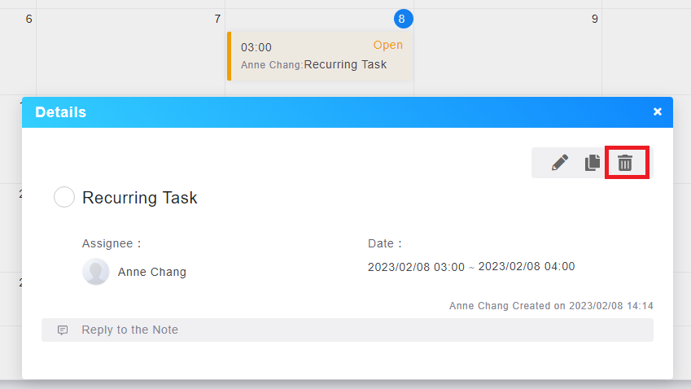The height and width of the screenshot is (389, 691).
Task: Duplicate the task with the copy icon
Action: pyautogui.click(x=593, y=163)
